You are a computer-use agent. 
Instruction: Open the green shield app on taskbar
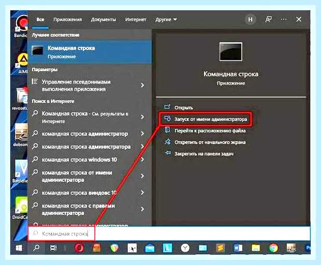(114, 248)
